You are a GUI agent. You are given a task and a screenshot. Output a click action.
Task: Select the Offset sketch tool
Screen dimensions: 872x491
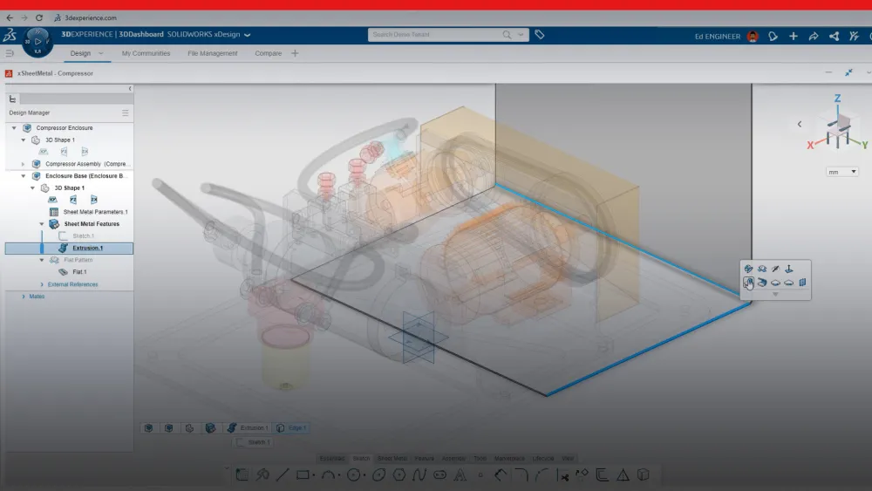pyautogui.click(x=602, y=475)
